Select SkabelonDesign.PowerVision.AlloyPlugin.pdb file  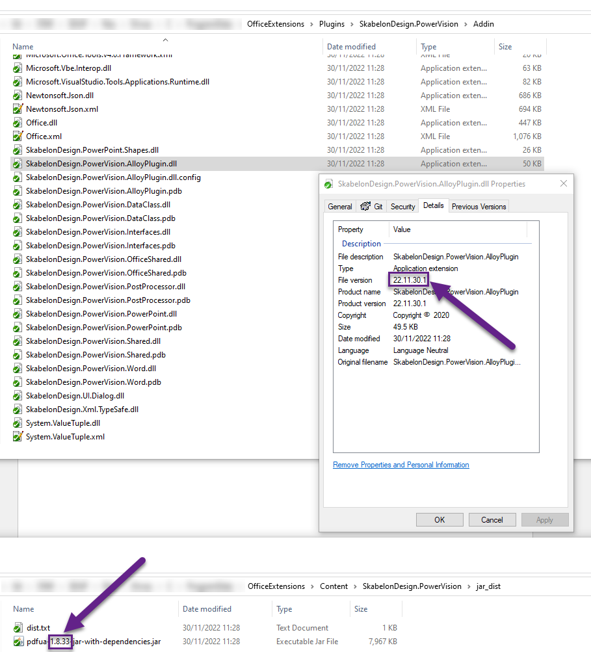point(104,191)
